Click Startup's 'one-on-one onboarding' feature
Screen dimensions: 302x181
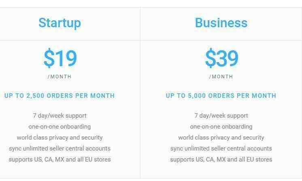pyautogui.click(x=60, y=127)
